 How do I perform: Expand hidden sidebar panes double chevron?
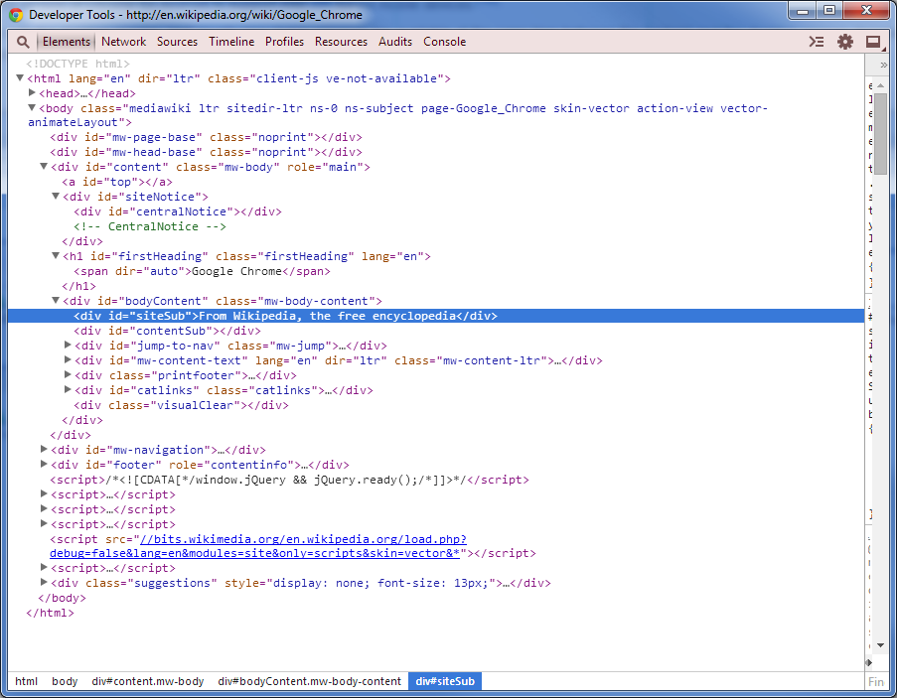[883, 65]
